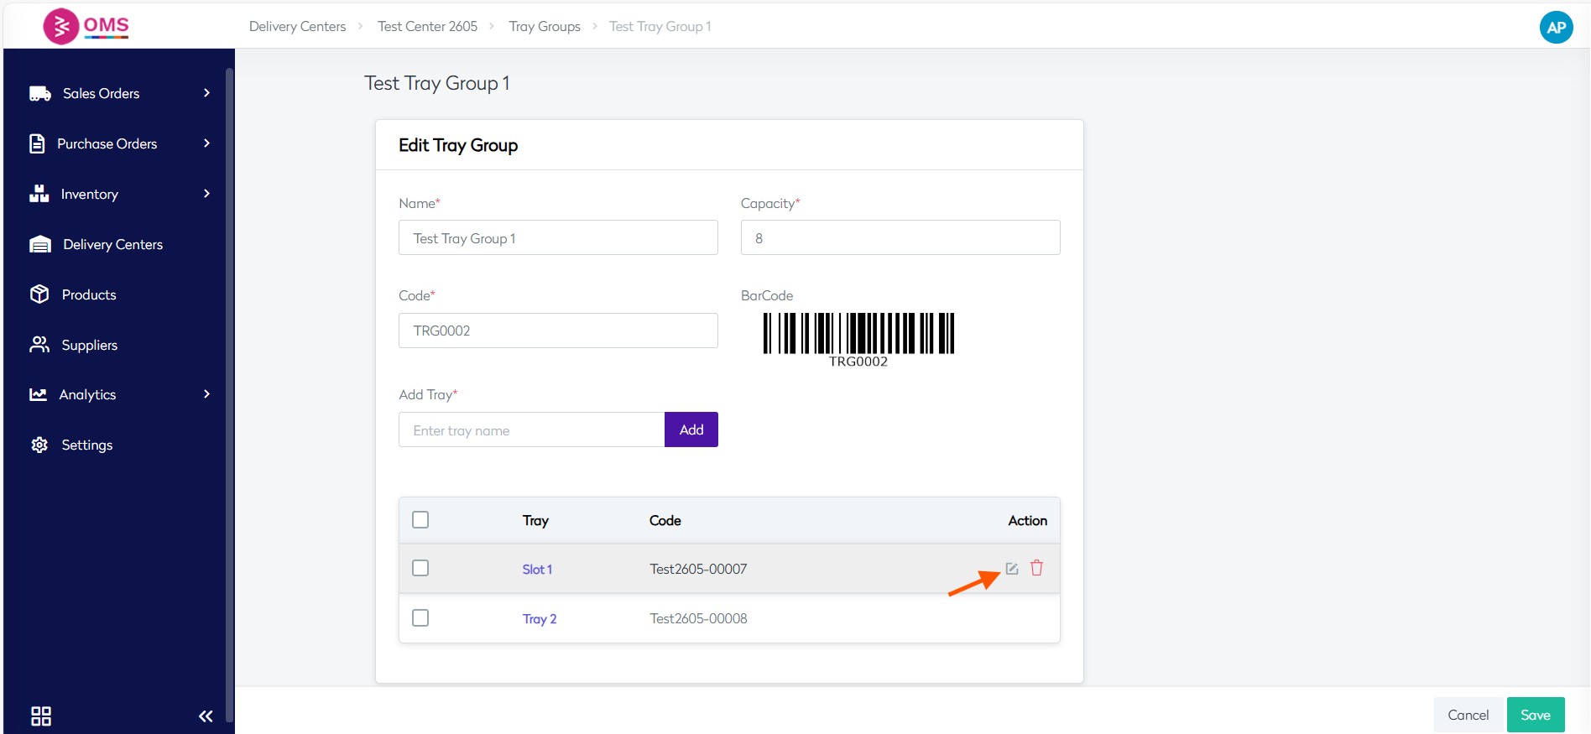Open Delivery Centers in the sidebar

click(x=112, y=244)
